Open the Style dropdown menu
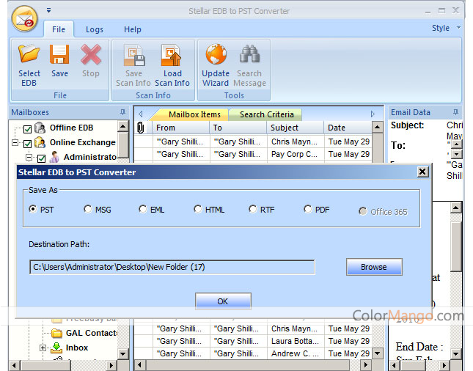The height and width of the screenshot is (371, 473). 445,28
